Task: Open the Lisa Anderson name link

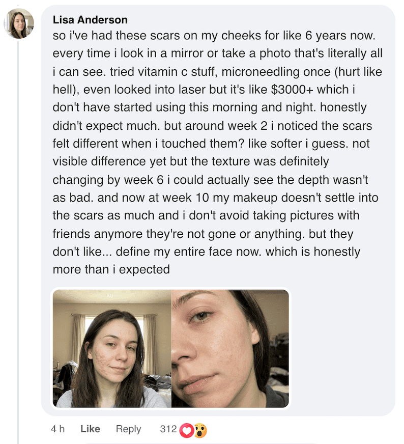Action: click(x=90, y=20)
